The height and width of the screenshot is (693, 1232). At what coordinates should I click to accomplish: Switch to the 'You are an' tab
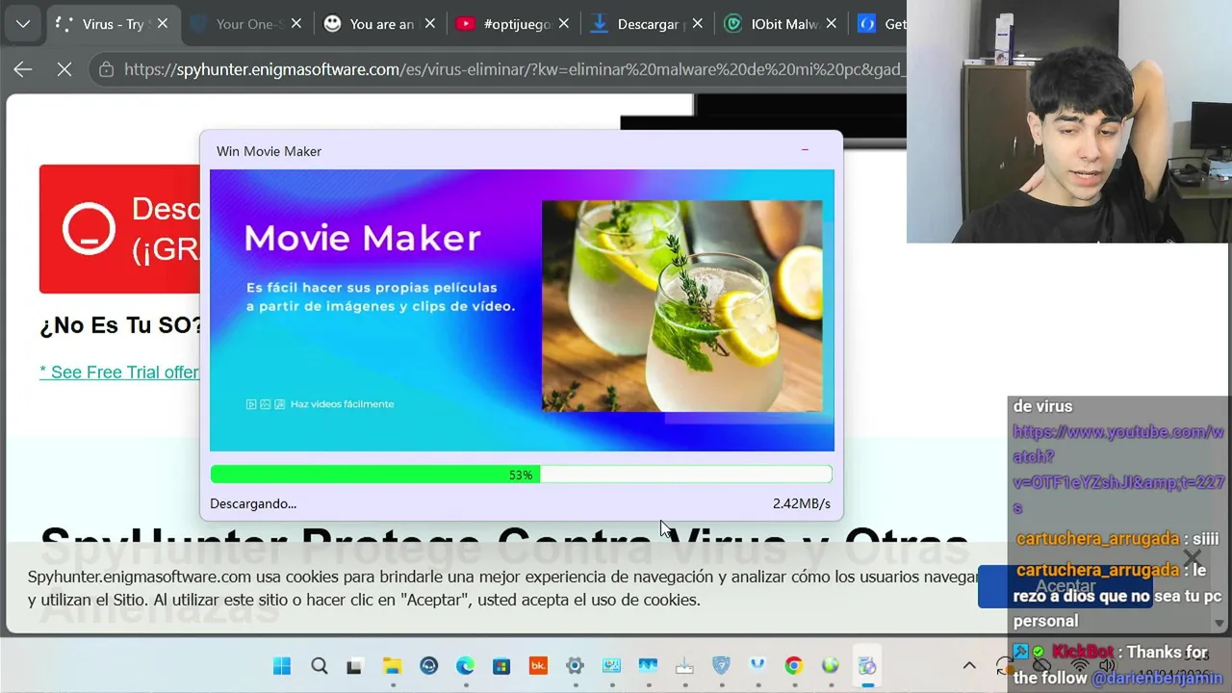[x=379, y=24]
